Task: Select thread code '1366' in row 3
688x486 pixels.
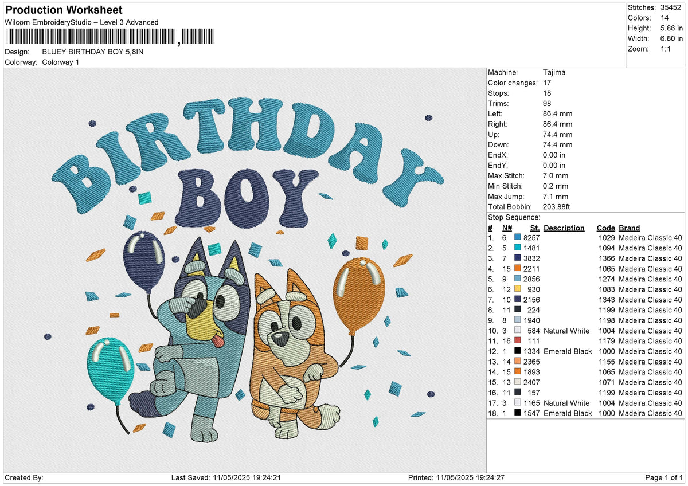Action: pos(607,258)
